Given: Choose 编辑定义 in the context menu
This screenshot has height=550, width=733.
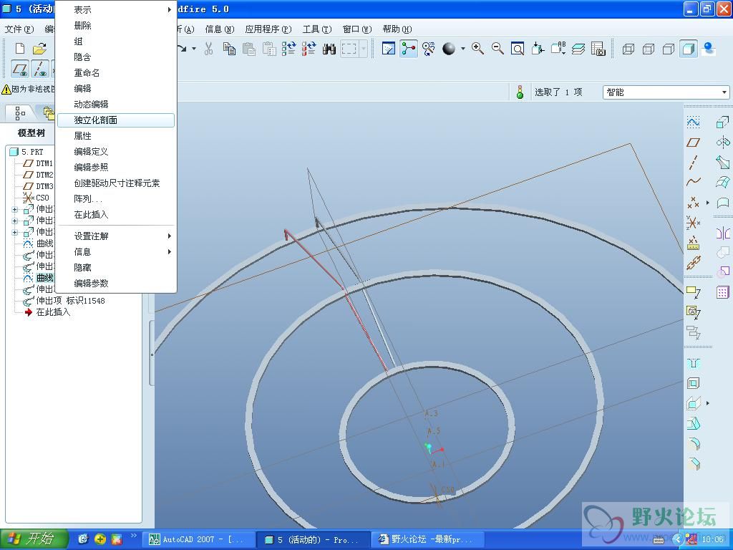Looking at the screenshot, I should point(116,152).
